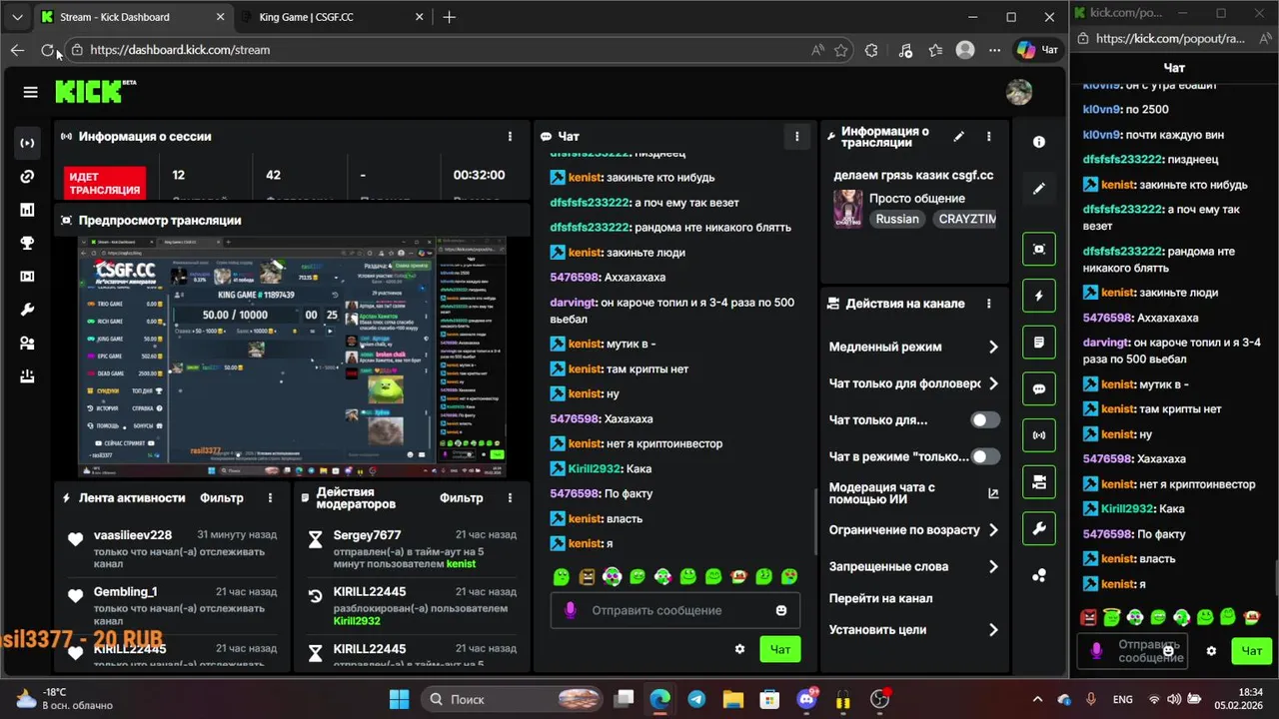Click green "Чат" send button in dashboard
1279x719 pixels.
tap(780, 649)
